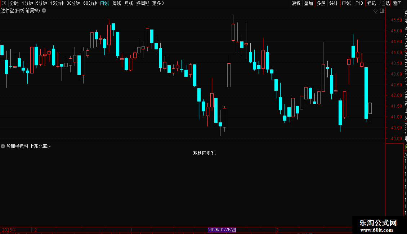
Task: Select the 15分钟 period
Action: coord(57,3)
